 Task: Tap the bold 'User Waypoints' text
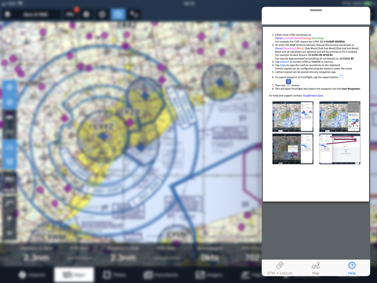351,89
